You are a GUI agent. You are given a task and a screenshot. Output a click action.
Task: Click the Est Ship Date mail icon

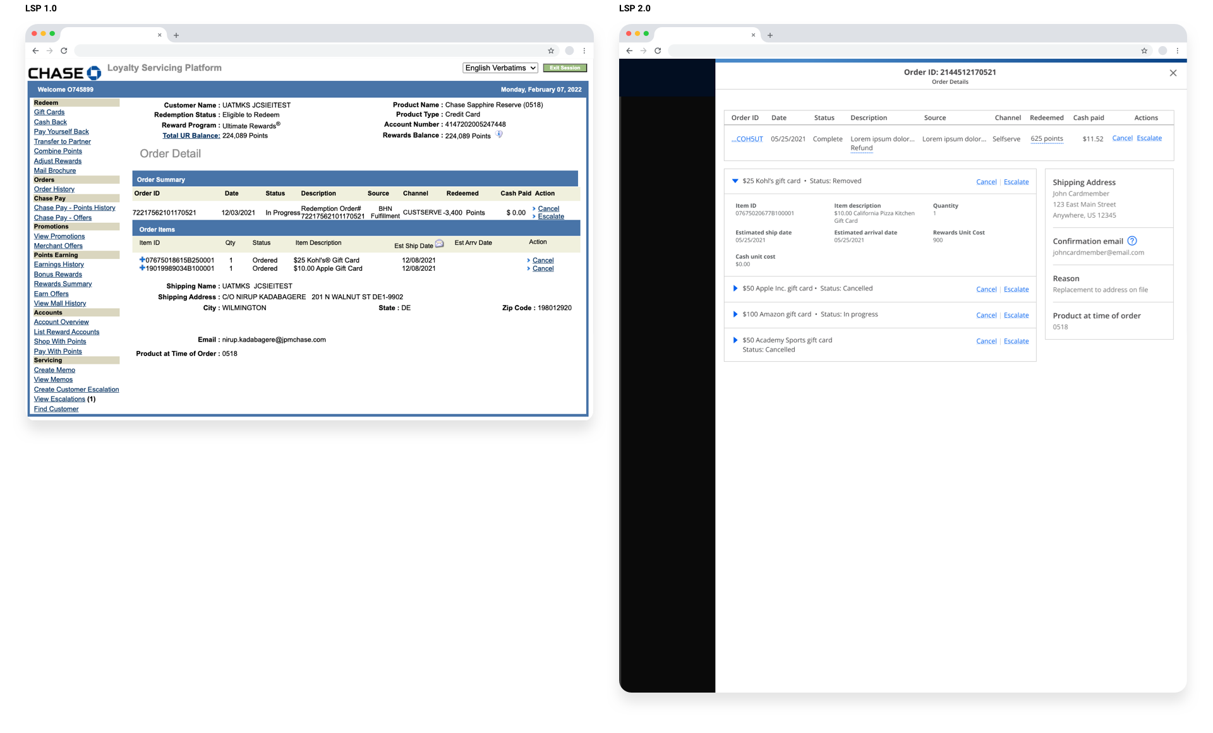click(440, 244)
